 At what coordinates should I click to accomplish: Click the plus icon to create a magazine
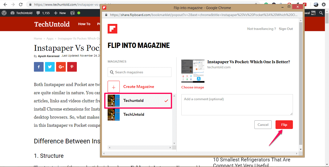point(114,87)
